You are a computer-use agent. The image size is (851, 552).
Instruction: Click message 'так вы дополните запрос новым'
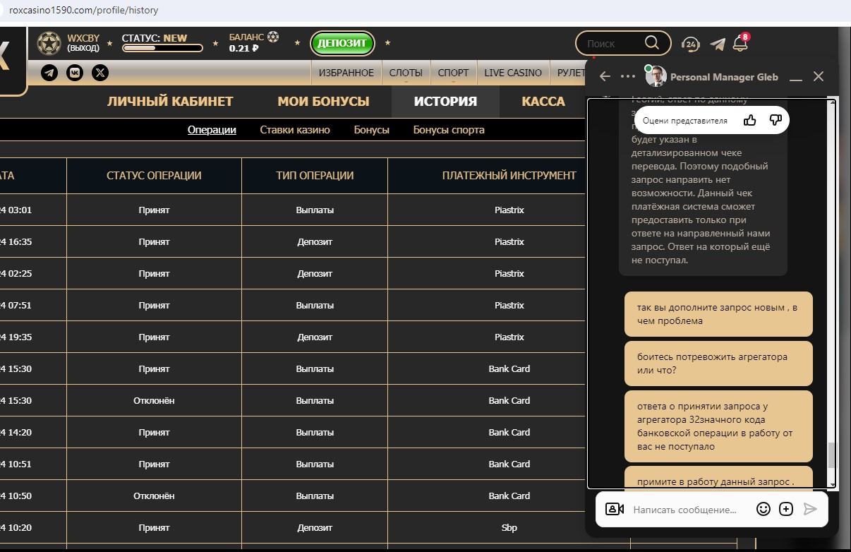[718, 314]
